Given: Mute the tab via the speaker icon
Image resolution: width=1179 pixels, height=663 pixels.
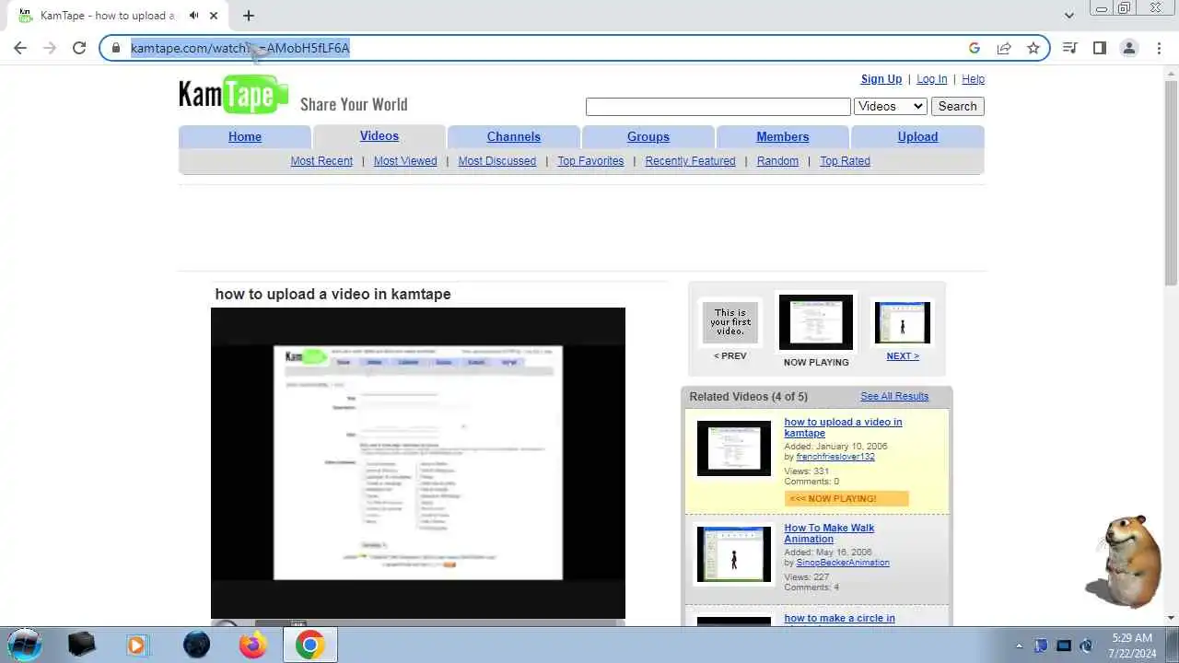Looking at the screenshot, I should 194,16.
